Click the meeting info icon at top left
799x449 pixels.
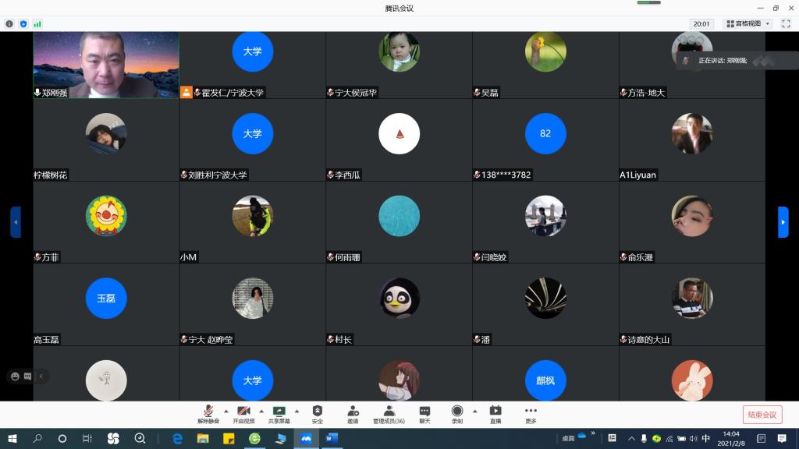pos(9,24)
